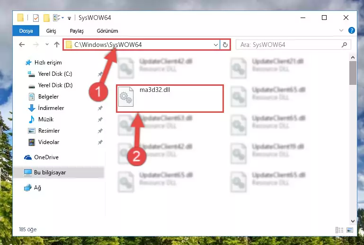Image resolution: width=364 pixels, height=245 pixels.
Task: Click the address bar folder icon
Action: click(x=69, y=45)
